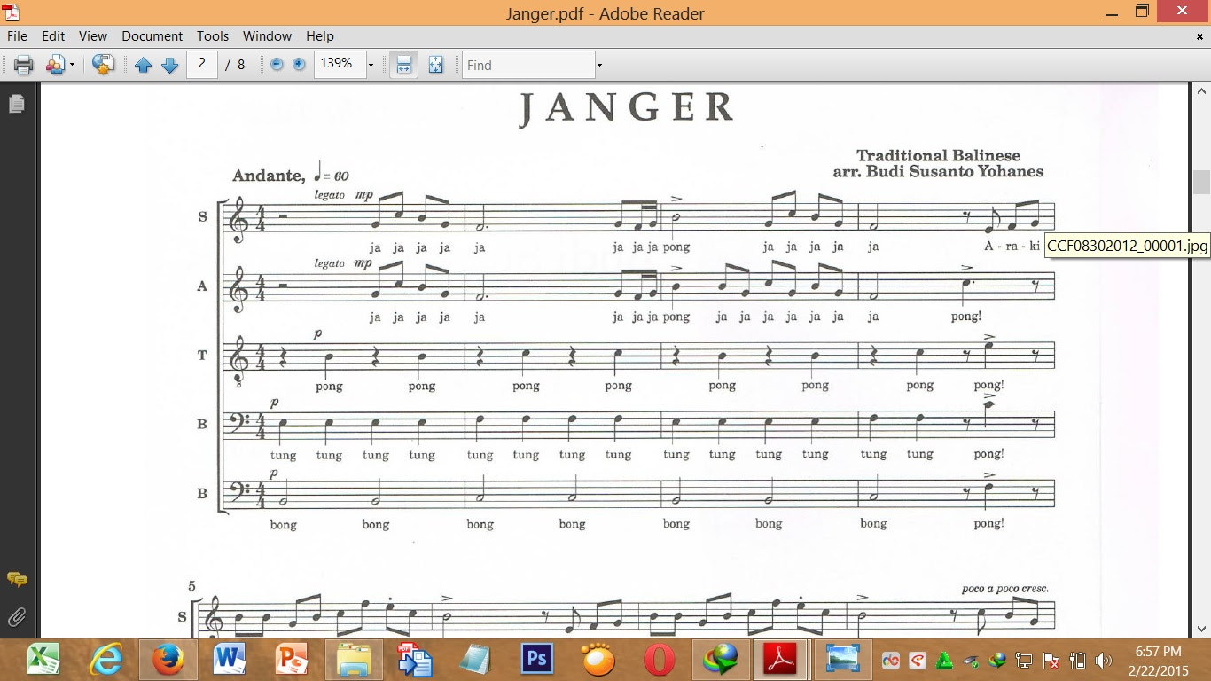Viewport: 1211px width, 681px height.
Task: Toggle Fit Width scrolling mode
Action: (x=403, y=65)
